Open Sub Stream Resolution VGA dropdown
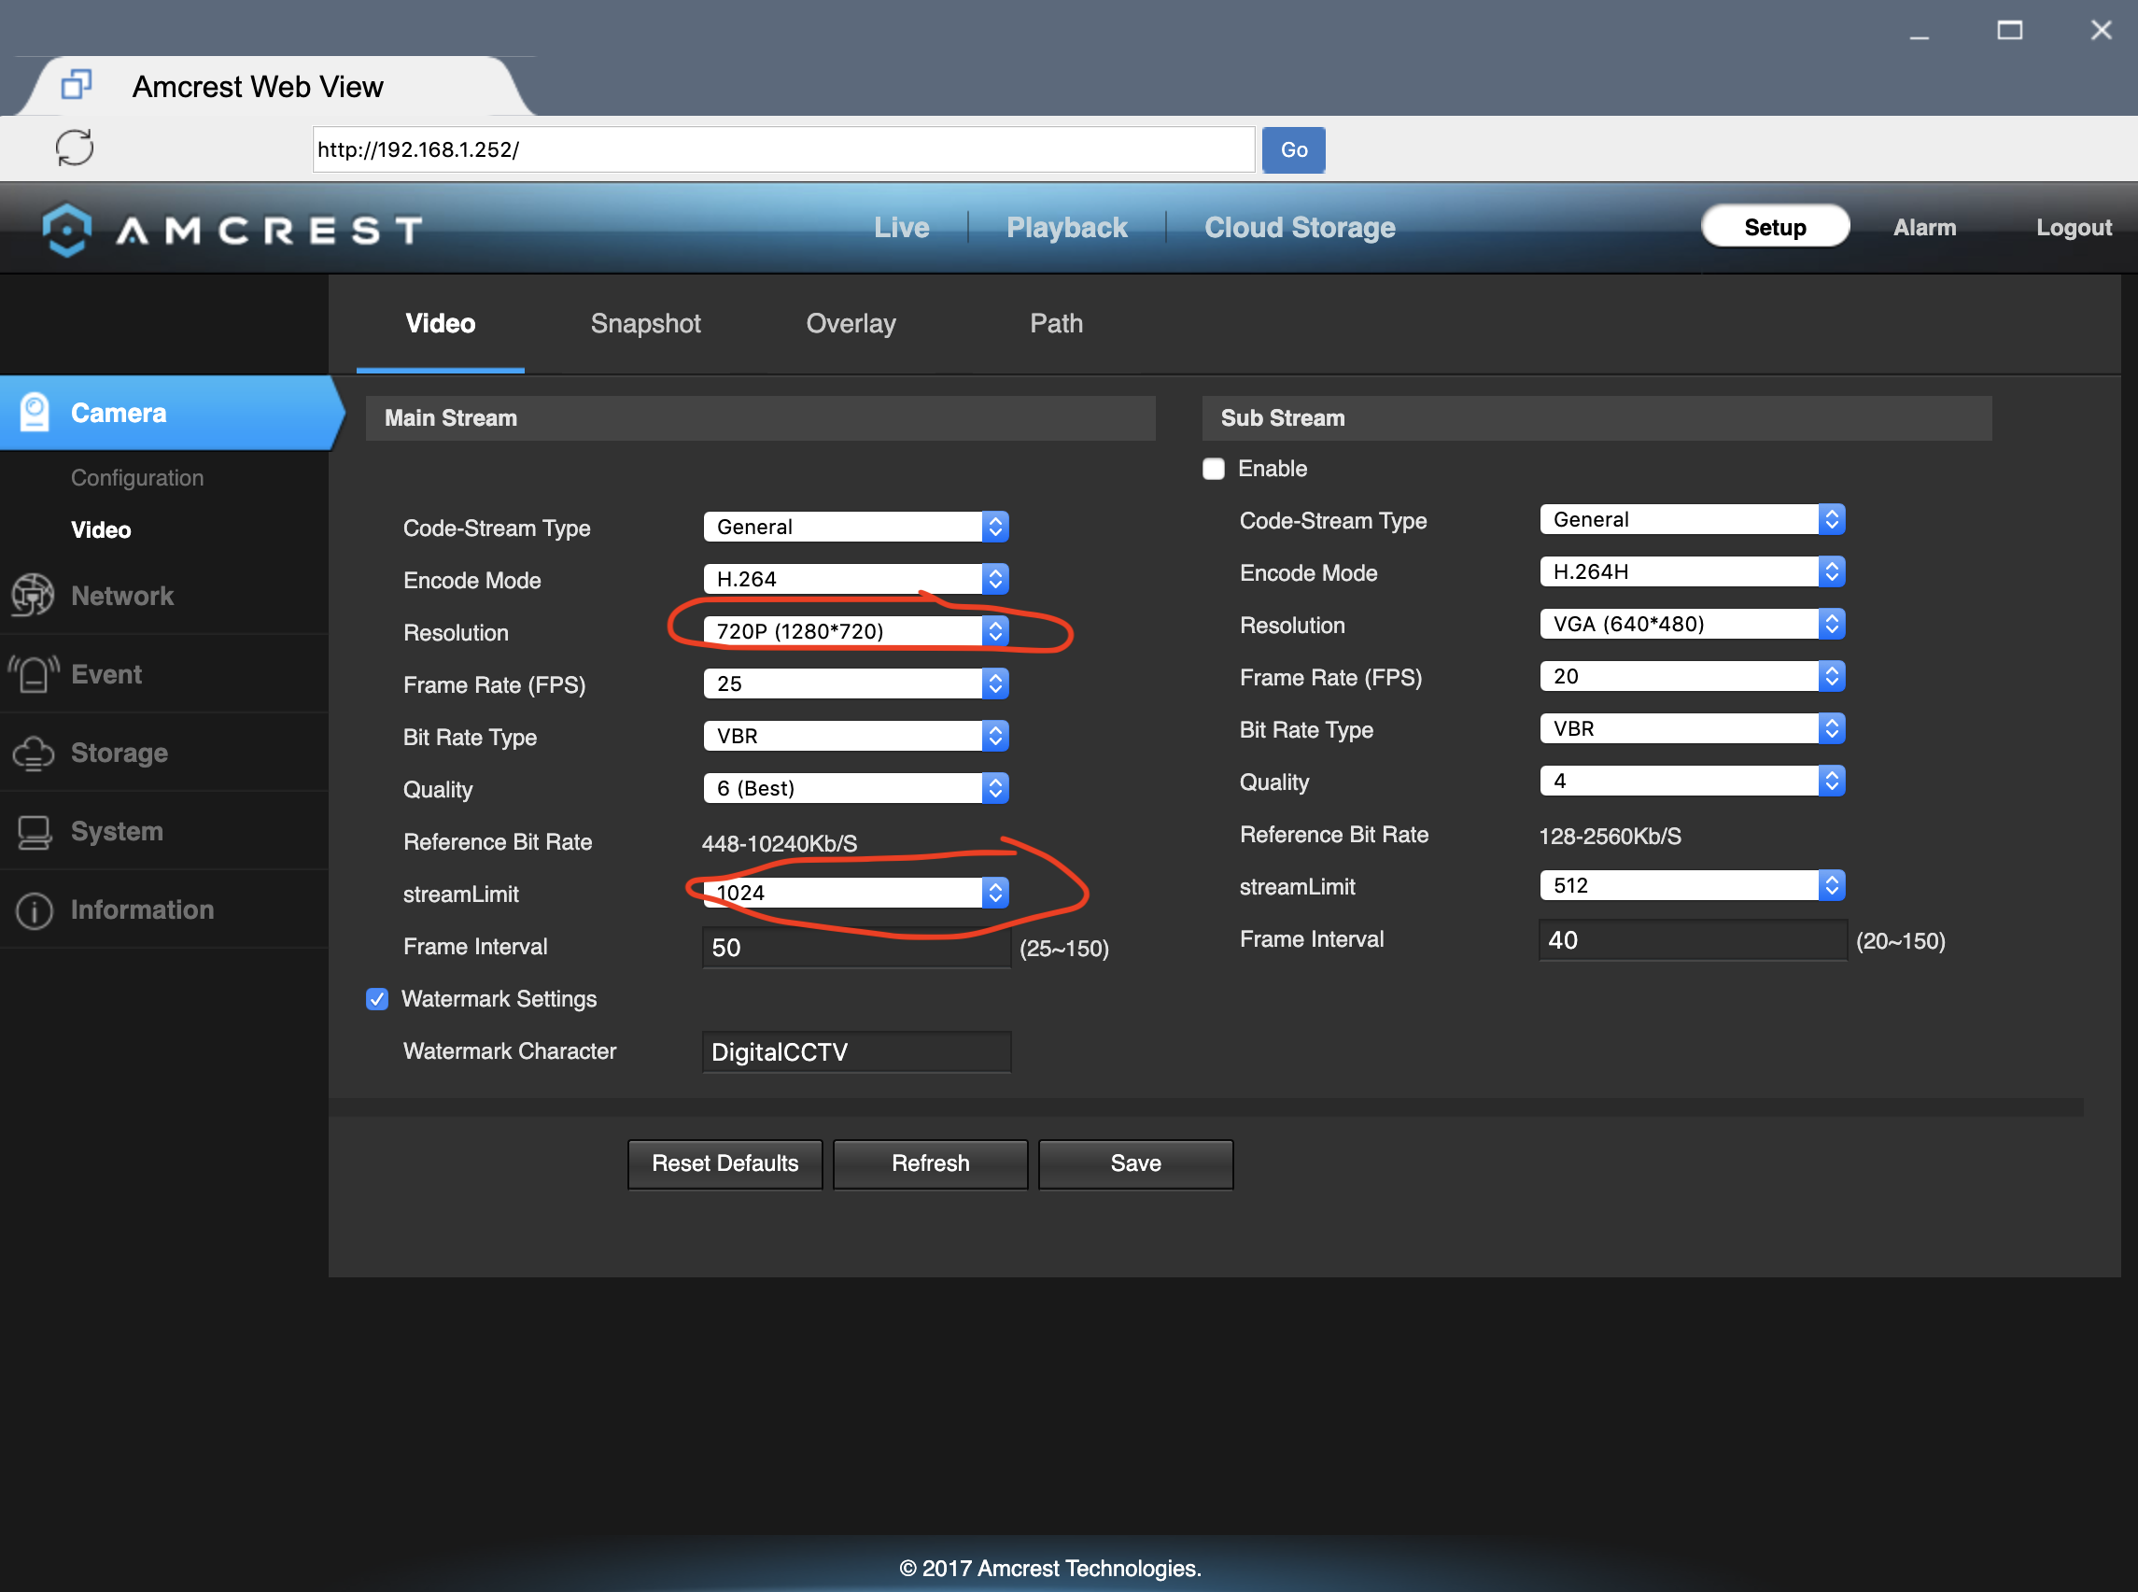This screenshot has height=1592, width=2138. point(1692,624)
